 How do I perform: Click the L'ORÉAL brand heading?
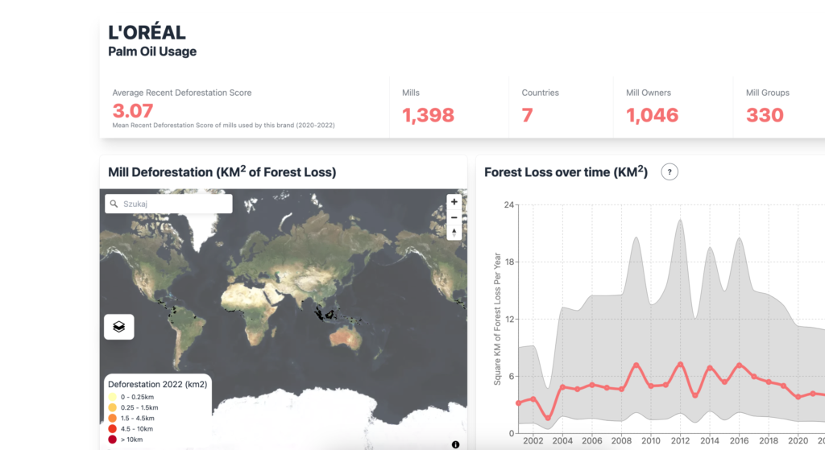[147, 32]
